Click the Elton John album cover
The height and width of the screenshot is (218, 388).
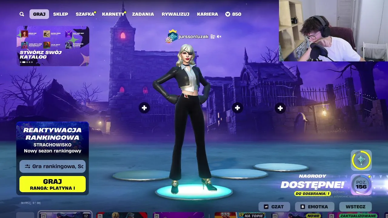point(47,34)
